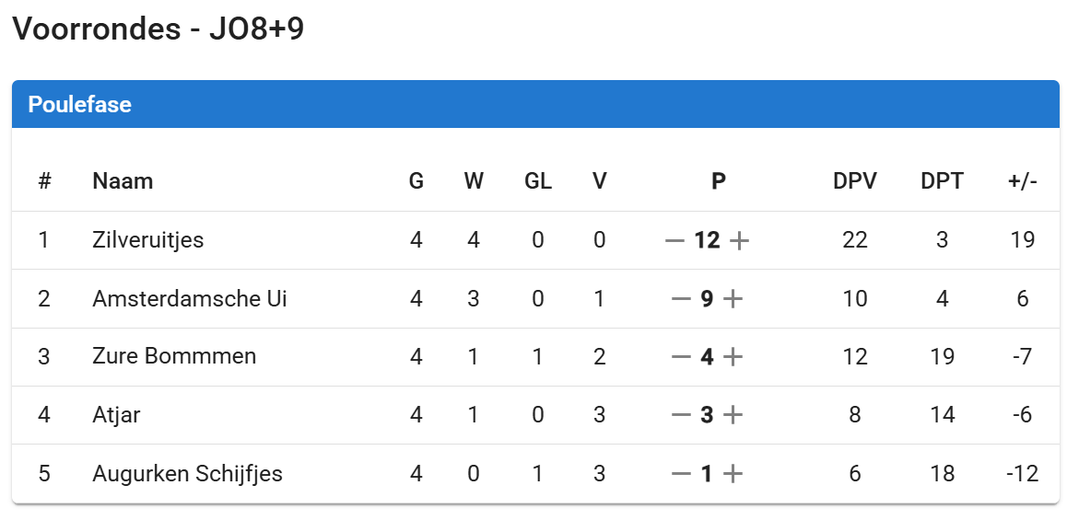Click the P points column header

pyautogui.click(x=719, y=181)
